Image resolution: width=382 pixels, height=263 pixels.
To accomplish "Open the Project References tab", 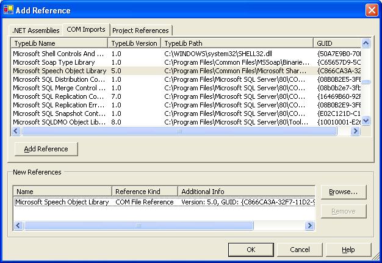I will 142,31.
